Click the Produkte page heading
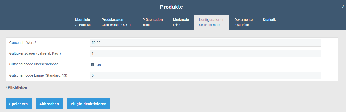Image resolution: width=346 pixels, height=112 pixels. tap(171, 7)
